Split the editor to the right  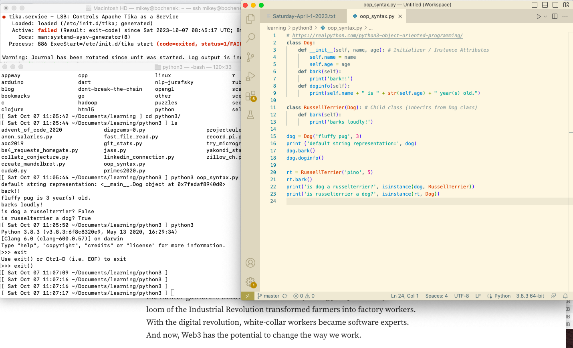pyautogui.click(x=554, y=16)
